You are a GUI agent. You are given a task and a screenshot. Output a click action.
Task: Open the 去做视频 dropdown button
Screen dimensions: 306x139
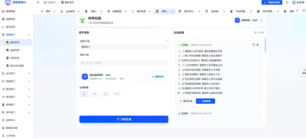click(x=205, y=101)
